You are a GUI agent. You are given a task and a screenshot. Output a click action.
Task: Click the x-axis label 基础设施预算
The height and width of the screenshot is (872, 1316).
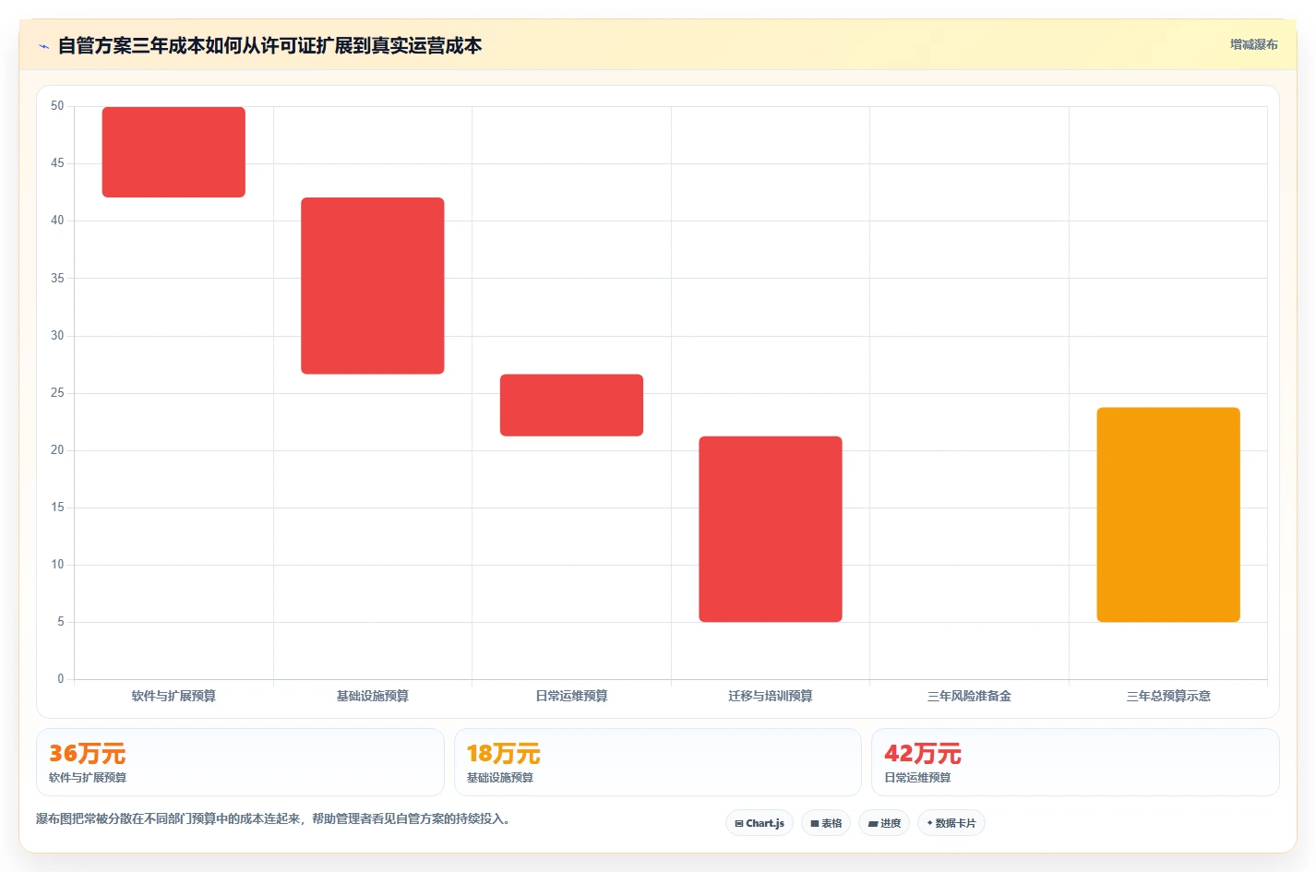(373, 696)
